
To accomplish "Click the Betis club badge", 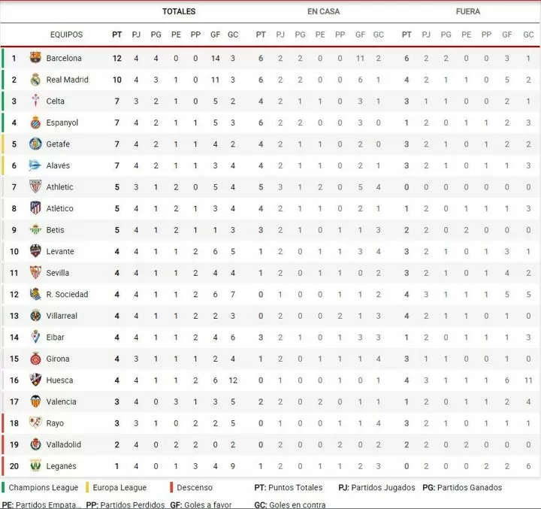I will click(x=35, y=229).
